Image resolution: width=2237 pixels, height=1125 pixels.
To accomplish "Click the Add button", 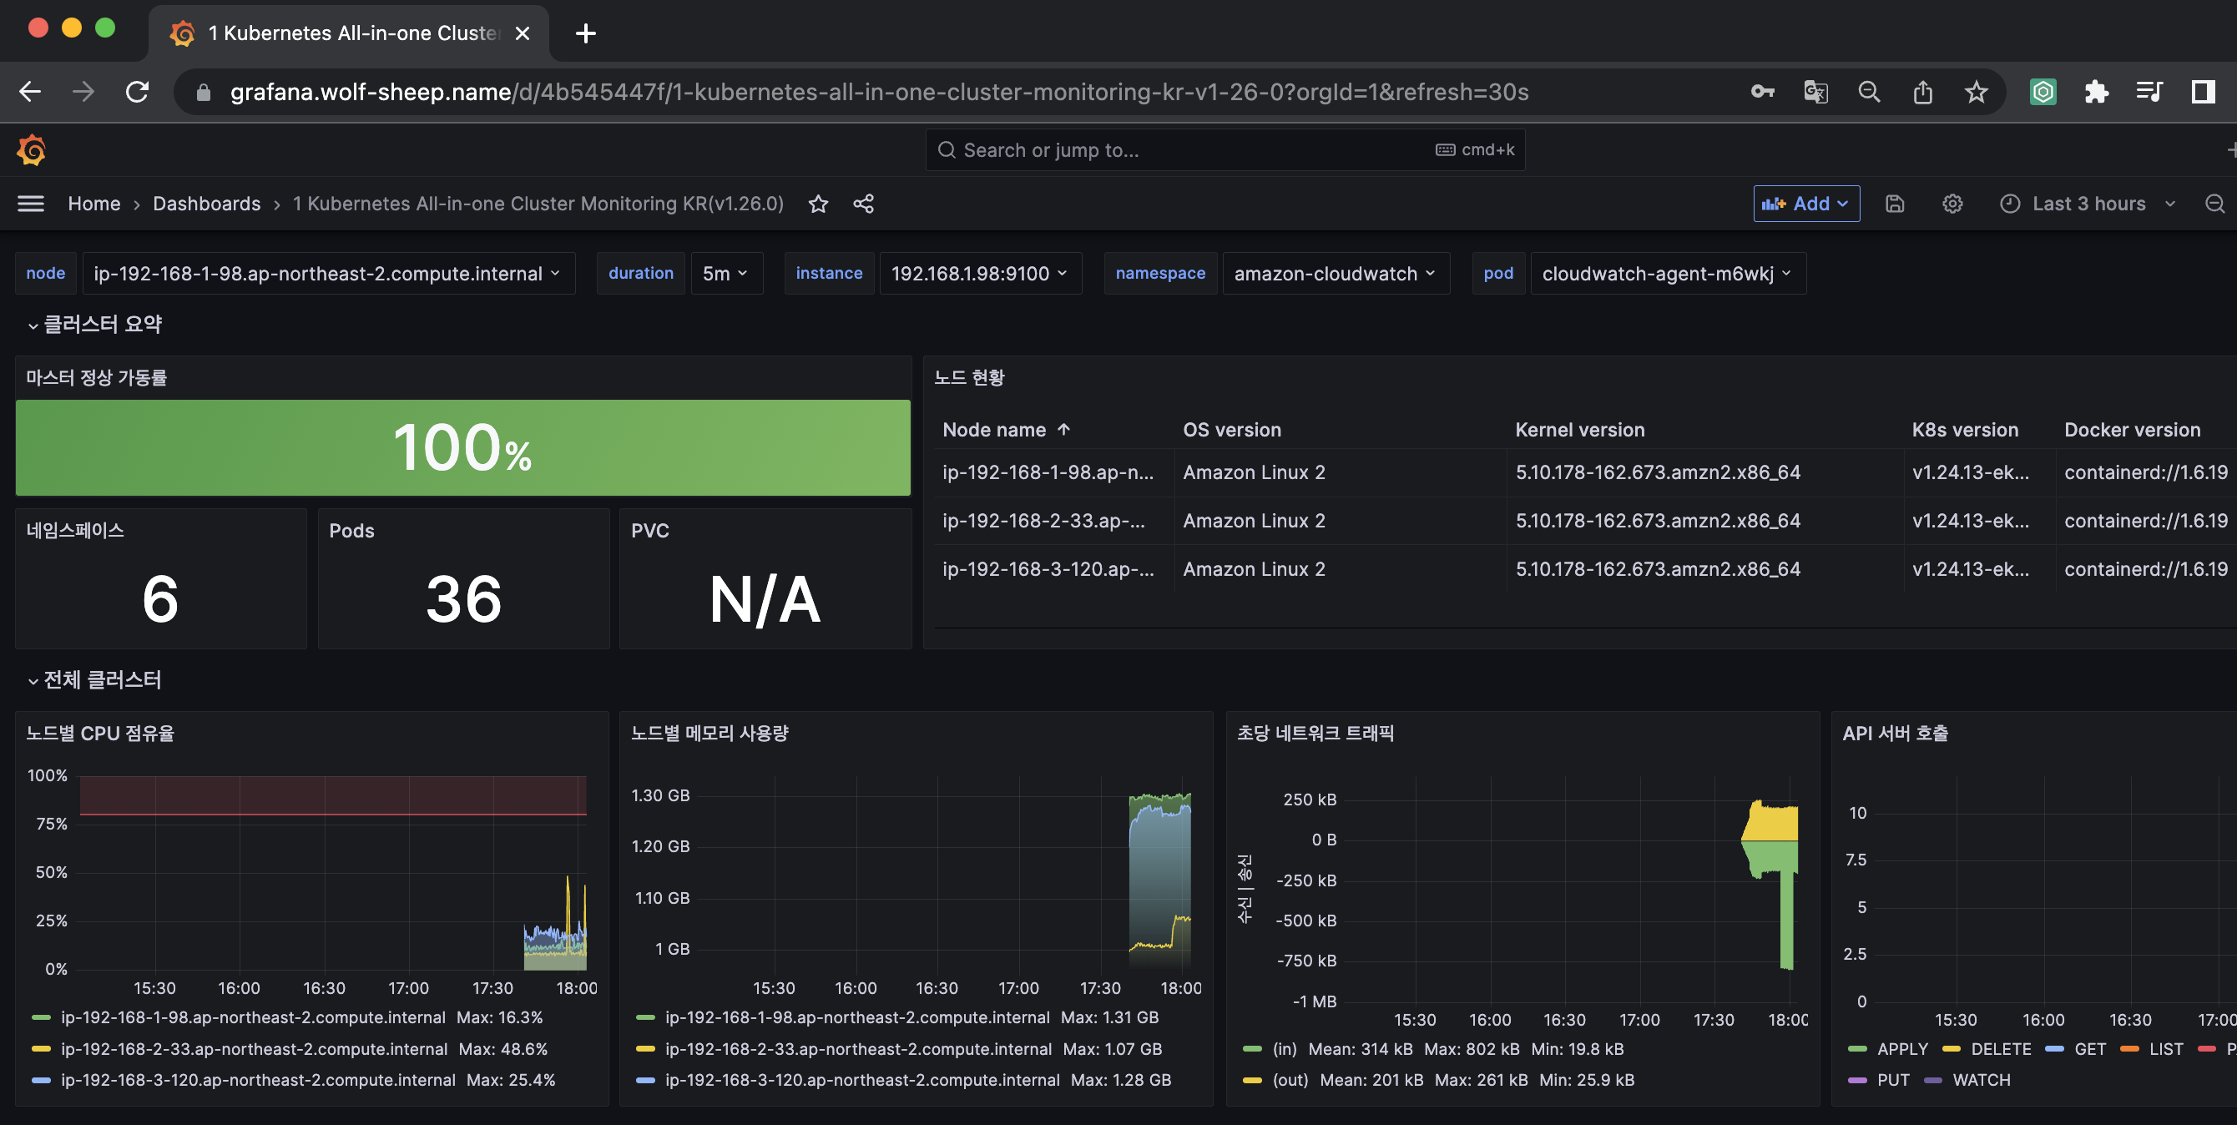I will point(1805,203).
